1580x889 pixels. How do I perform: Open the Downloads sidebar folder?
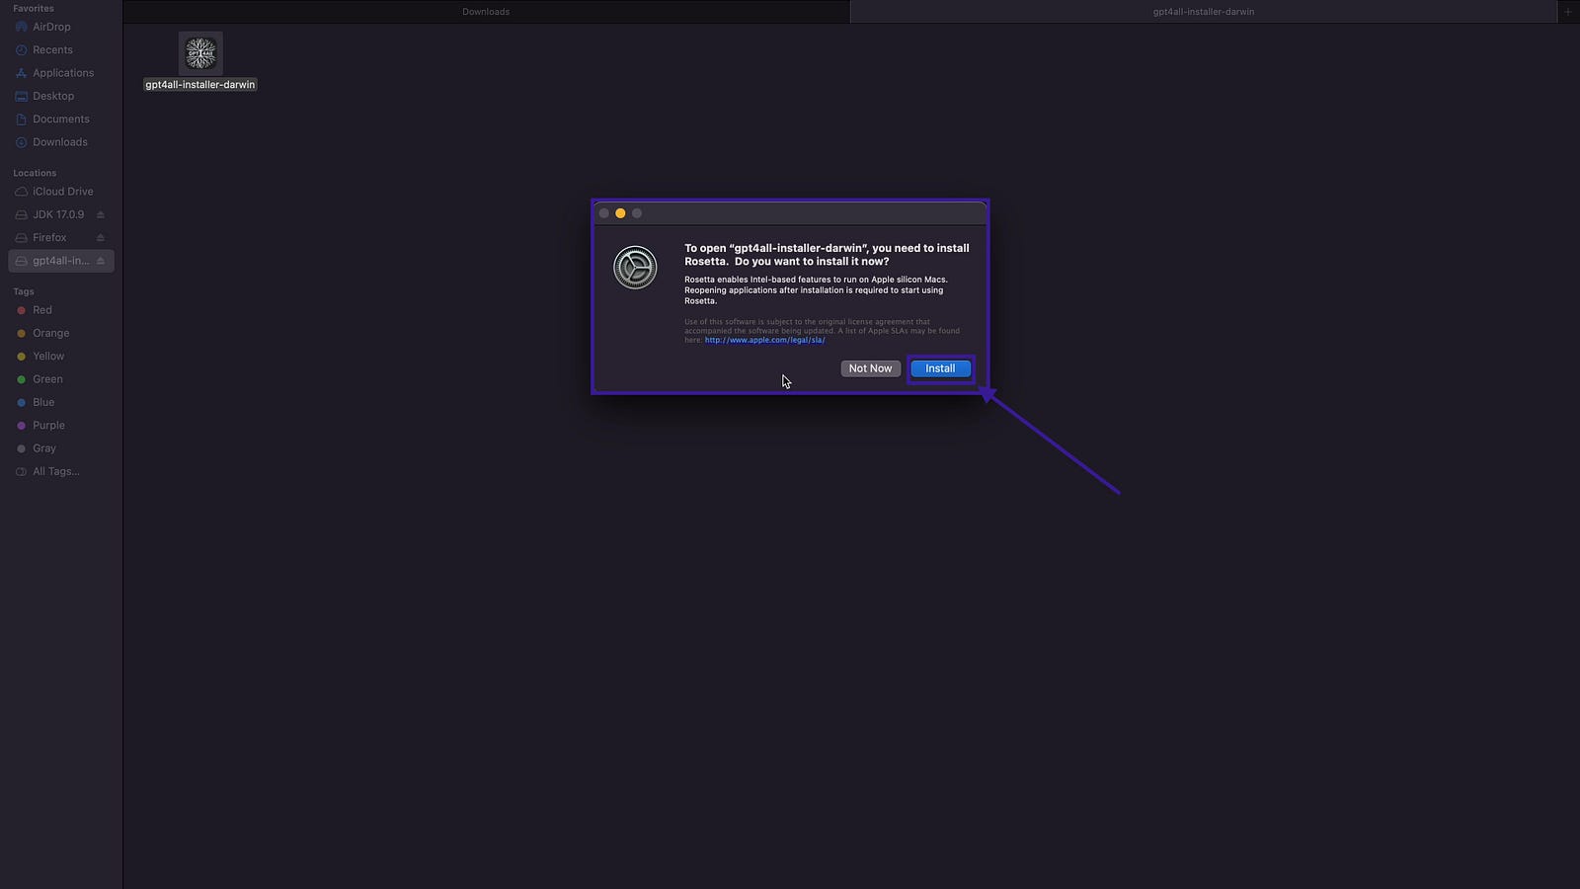[59, 142]
